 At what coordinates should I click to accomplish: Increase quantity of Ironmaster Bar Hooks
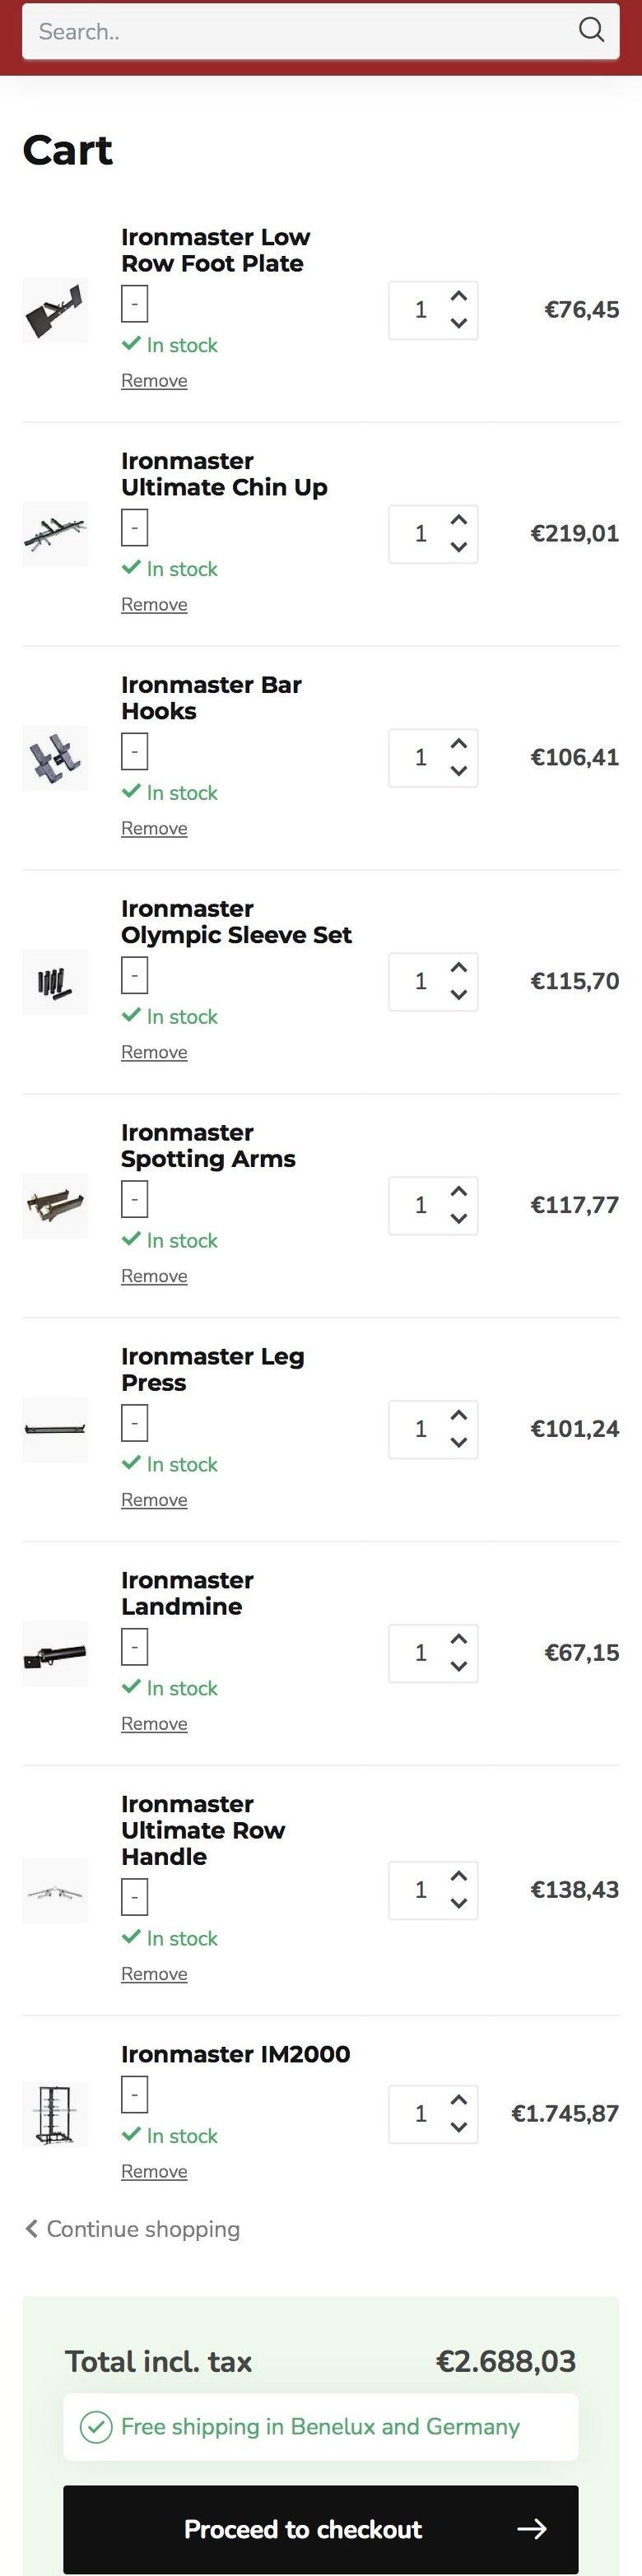pos(459,744)
